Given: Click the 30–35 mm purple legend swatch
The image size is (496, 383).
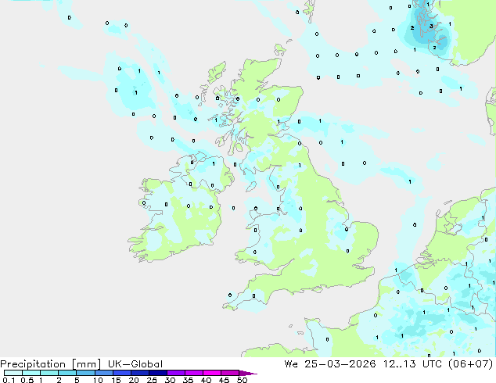Looking at the screenshot, I should click(x=175, y=373).
